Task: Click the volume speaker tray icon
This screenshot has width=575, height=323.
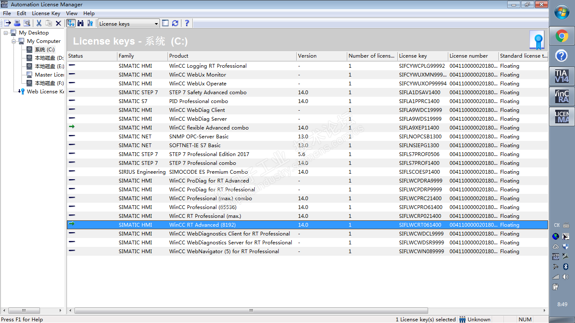Action: (566, 277)
